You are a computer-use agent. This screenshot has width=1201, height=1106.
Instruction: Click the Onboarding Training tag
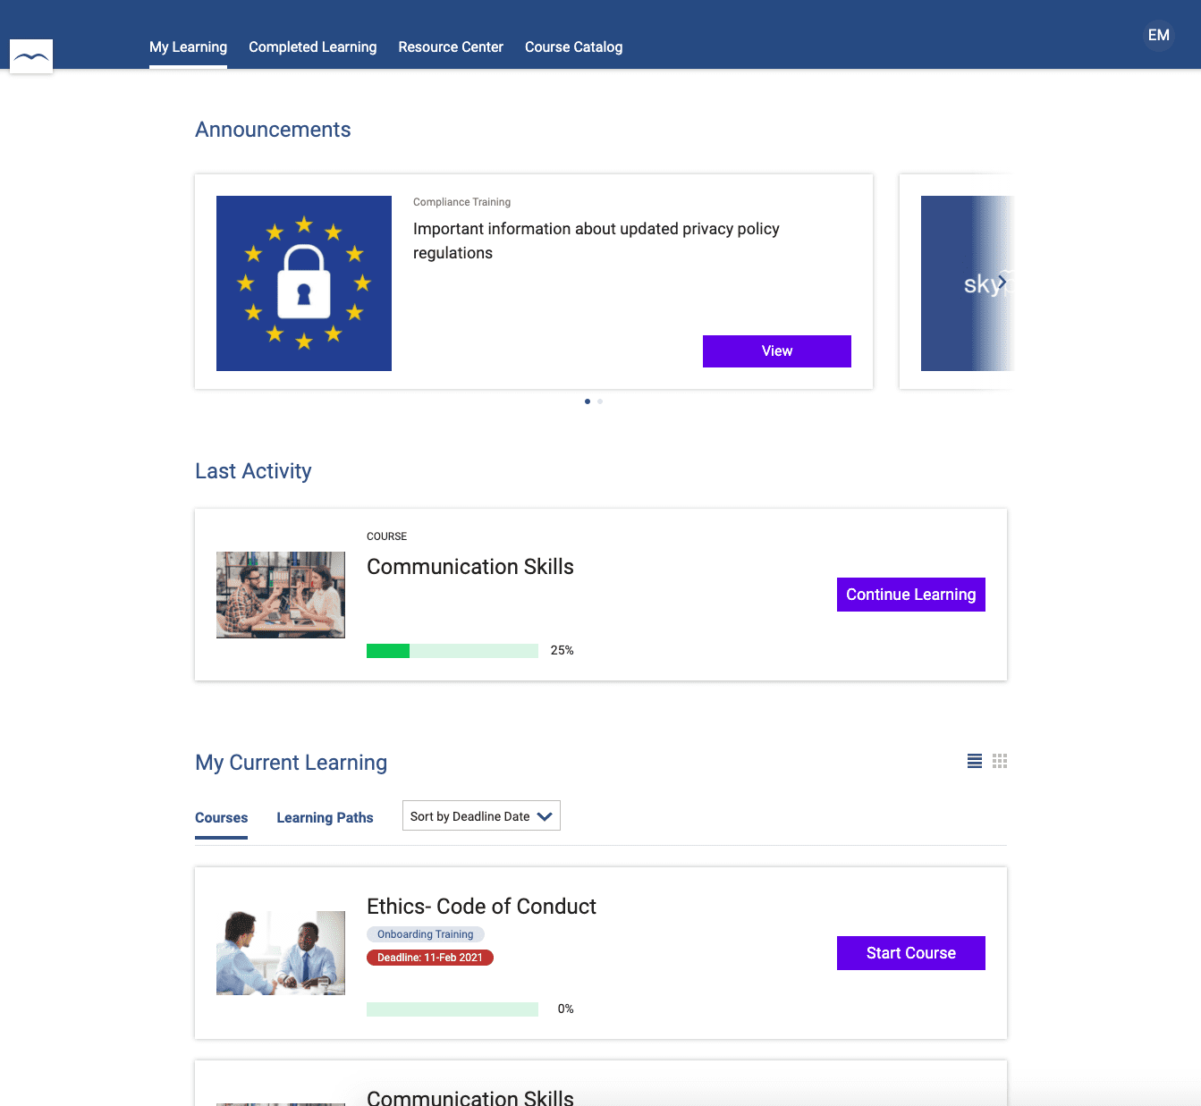[x=425, y=934]
